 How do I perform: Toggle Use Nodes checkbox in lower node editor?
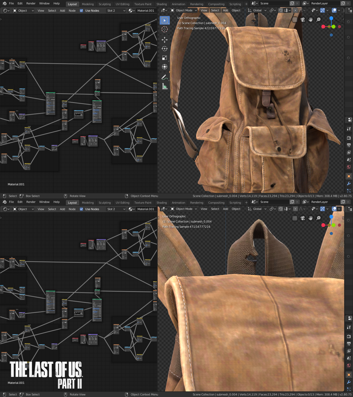pos(81,209)
